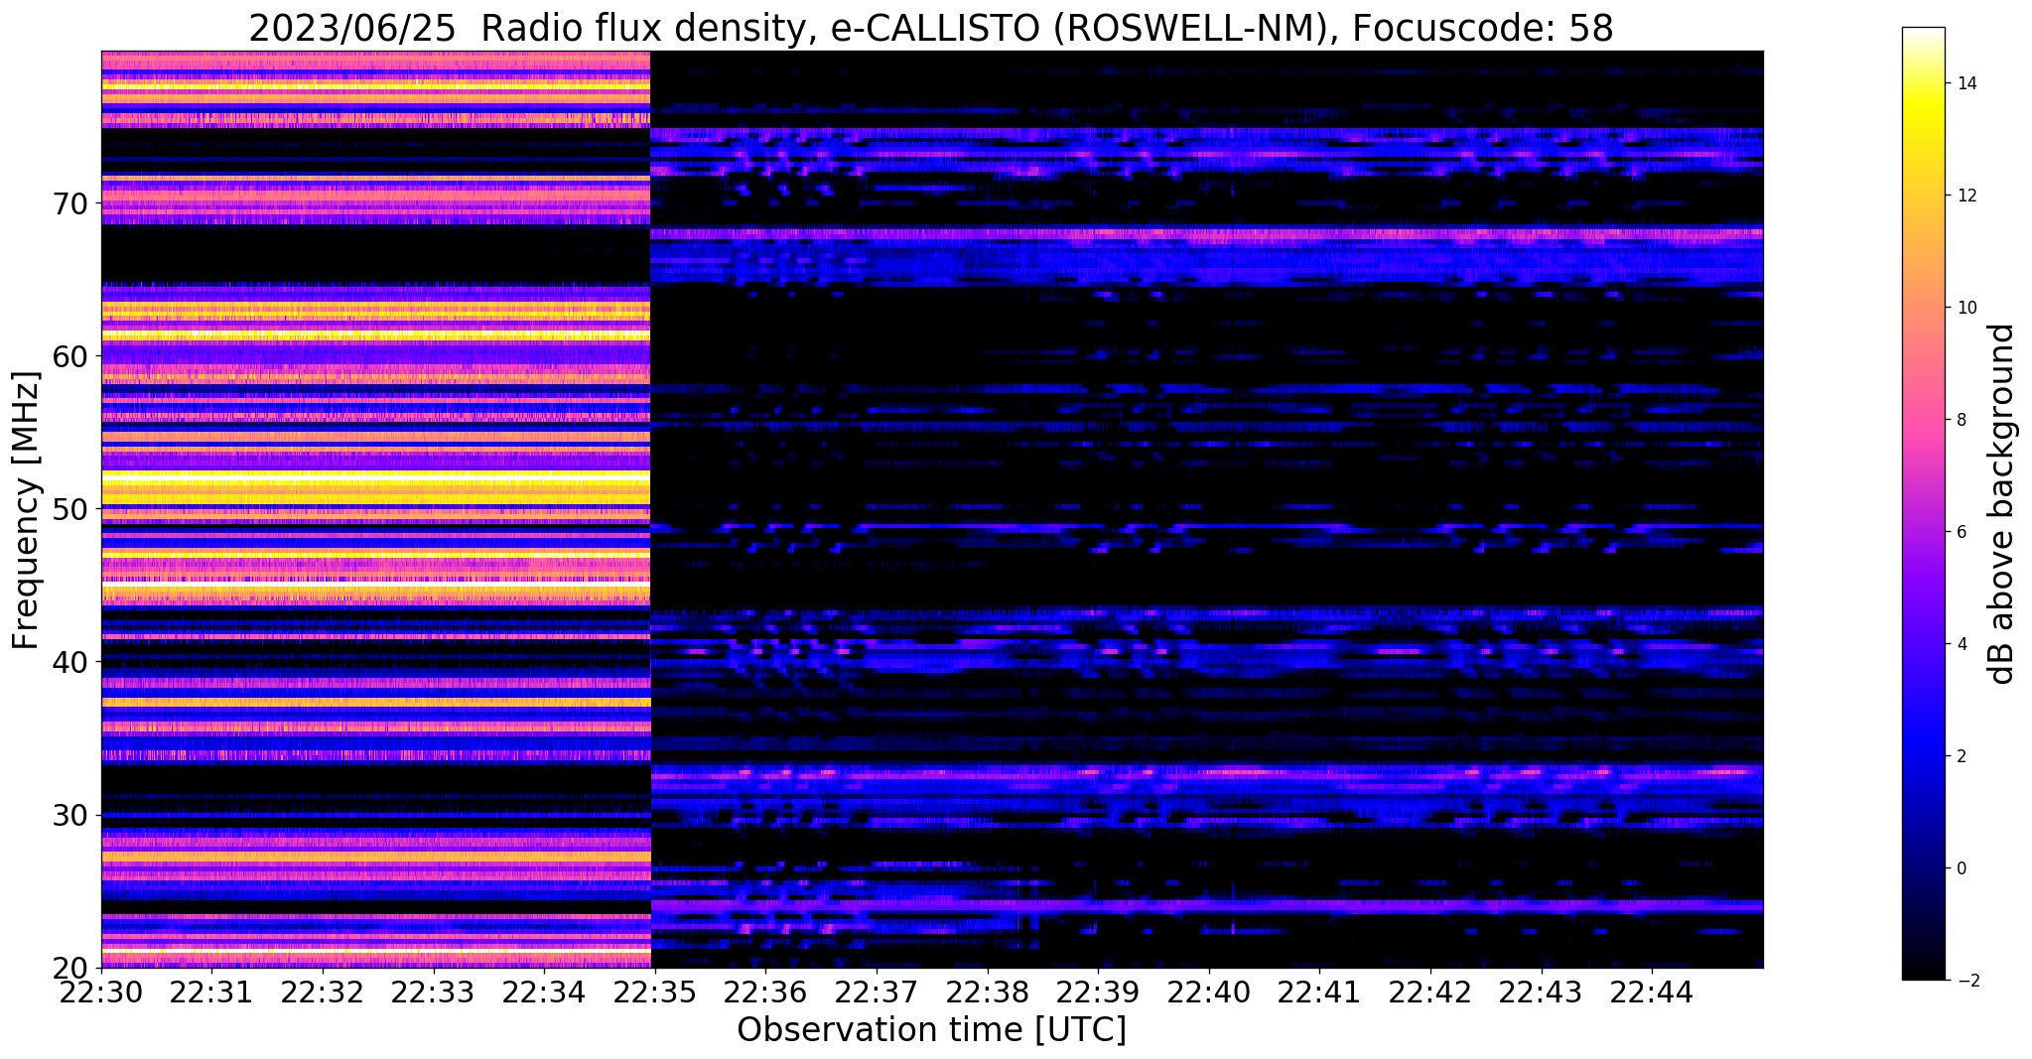Click the plot title mentioning e-CALLISTO ROSWELL-NM
The height and width of the screenshot is (1059, 2032).
(x=931, y=28)
